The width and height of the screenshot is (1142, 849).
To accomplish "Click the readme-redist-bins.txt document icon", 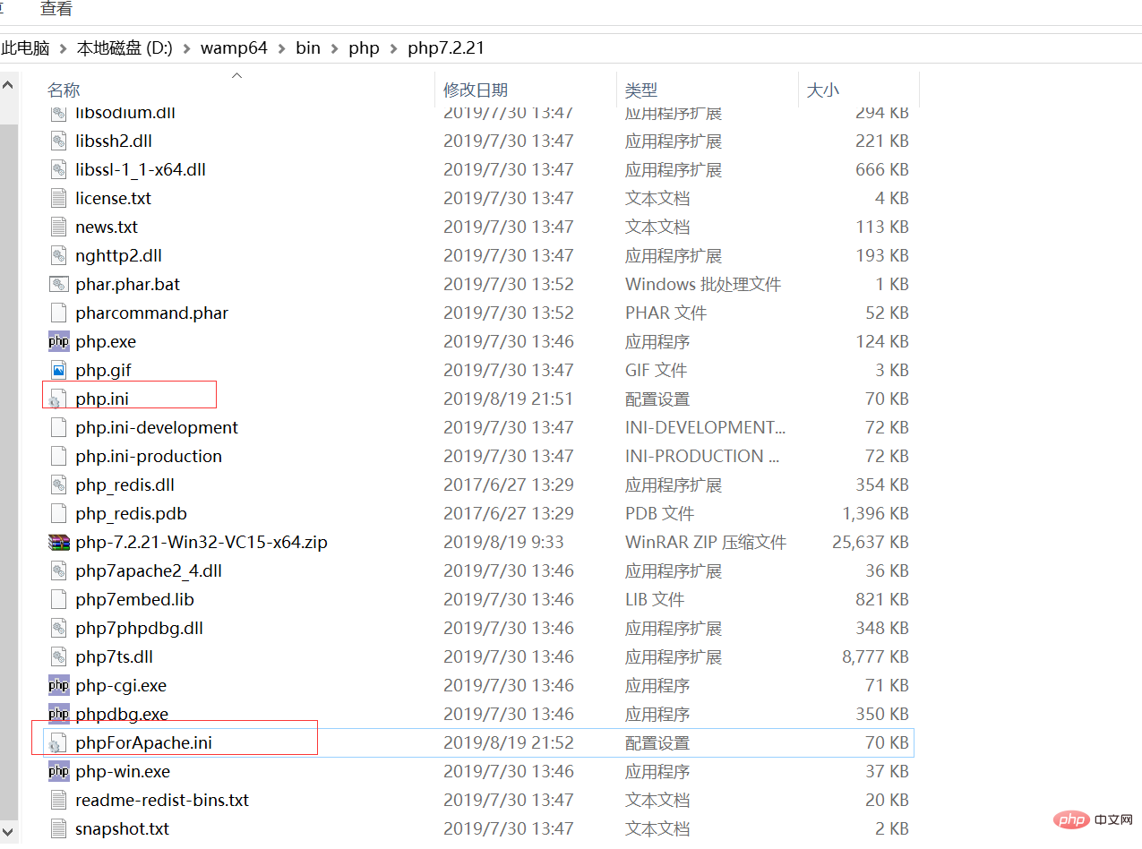I will [x=59, y=800].
